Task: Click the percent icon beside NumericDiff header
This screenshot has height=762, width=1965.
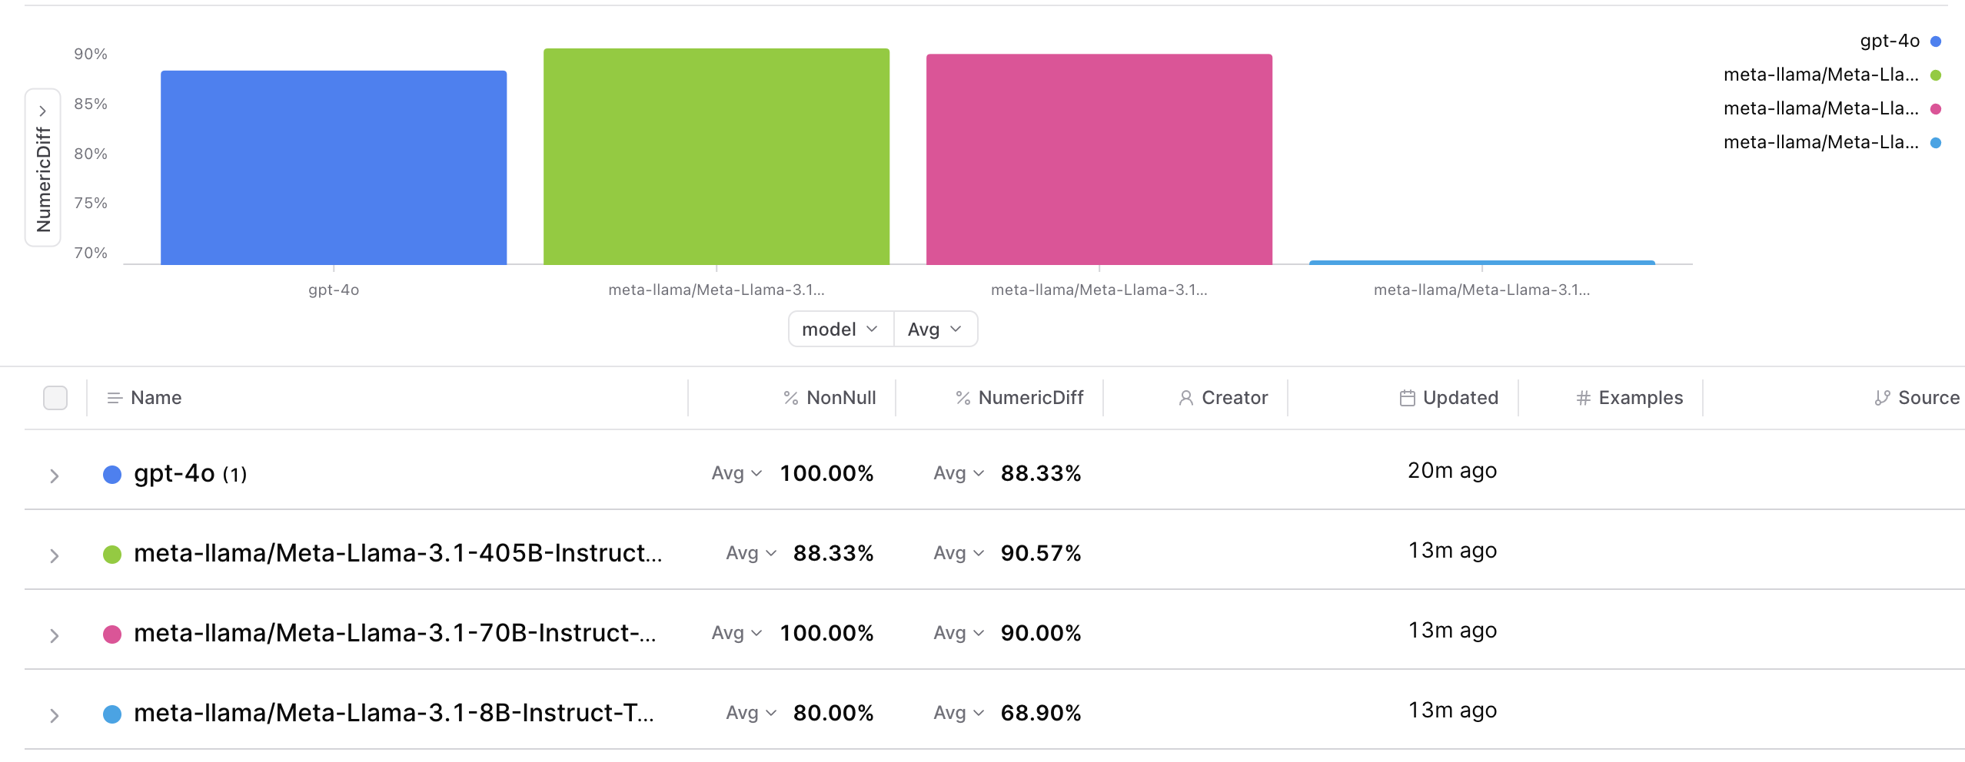Action: [x=963, y=398]
